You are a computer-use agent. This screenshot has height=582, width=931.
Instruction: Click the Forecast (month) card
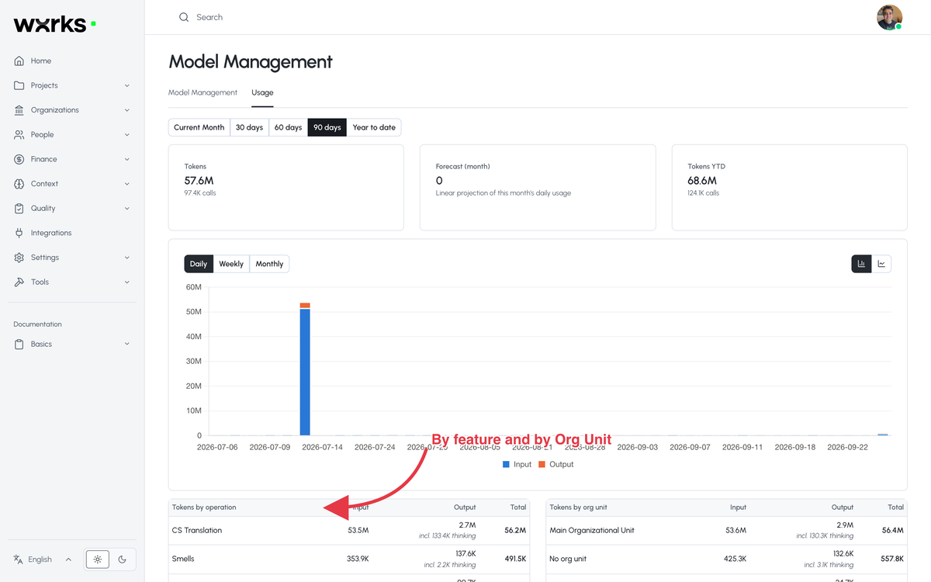(538, 187)
